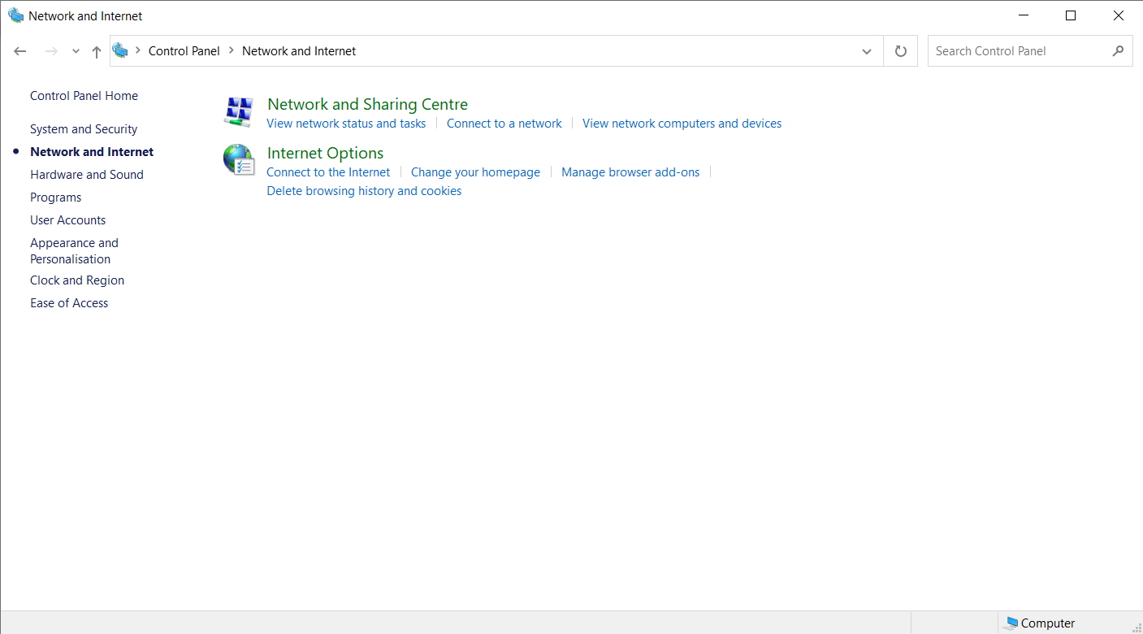
Task: Click Manage browser add-ons
Action: 630,172
